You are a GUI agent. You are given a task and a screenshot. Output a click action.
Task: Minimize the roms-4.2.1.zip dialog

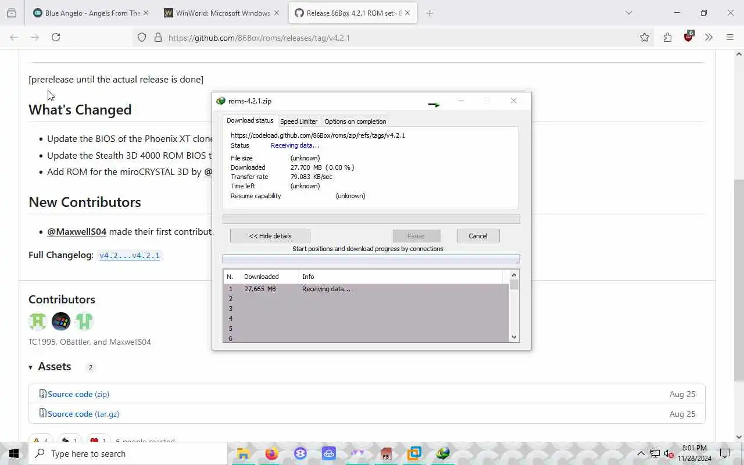[460, 101]
